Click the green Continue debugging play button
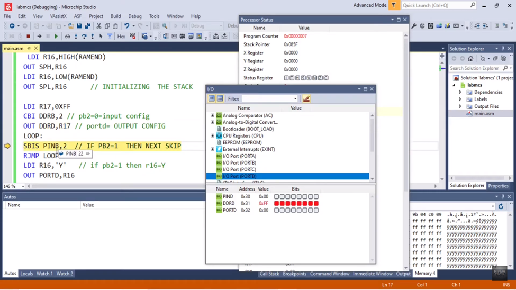The image size is (516, 290). pos(56,37)
